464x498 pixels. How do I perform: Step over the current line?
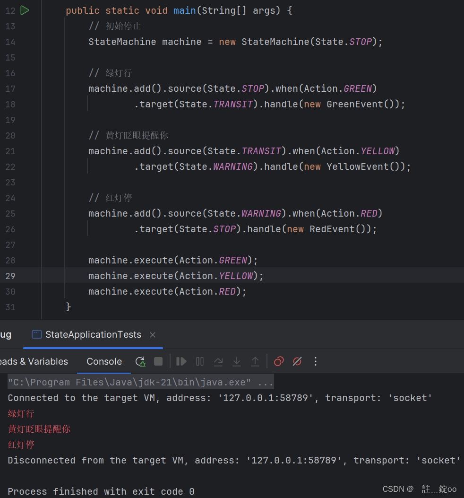point(218,361)
